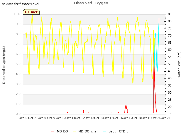The width and height of the screenshot is (183, 137).
Task: Click the red MD_DO legend swatch
Action: [53, 132]
